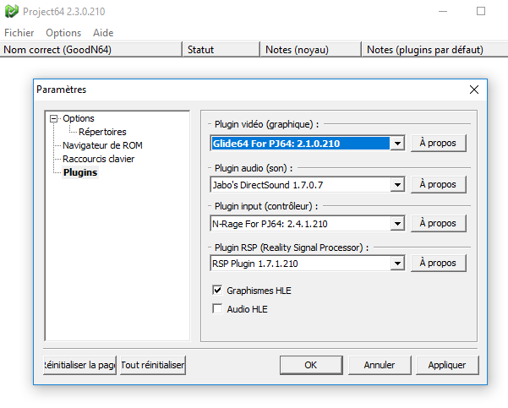This screenshot has height=408, width=508.
Task: Uncheck Graphismes HLE checkbox
Action: pos(217,290)
